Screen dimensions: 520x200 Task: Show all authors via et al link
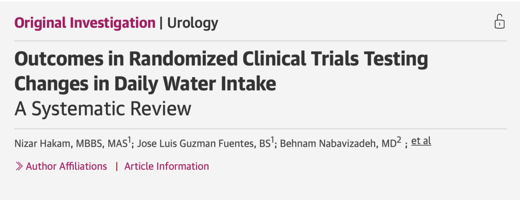tap(421, 141)
